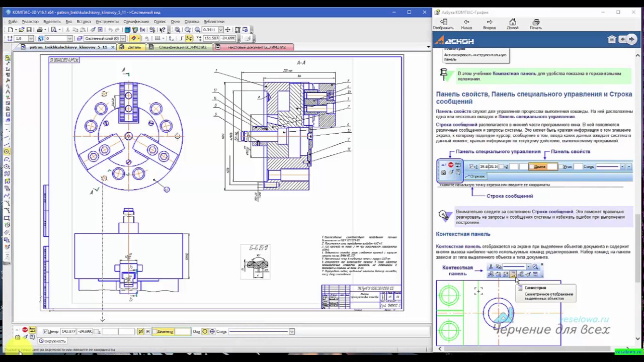The height and width of the screenshot is (362, 644).
Task: Open snap settings magnet icon
Action: 133,38
